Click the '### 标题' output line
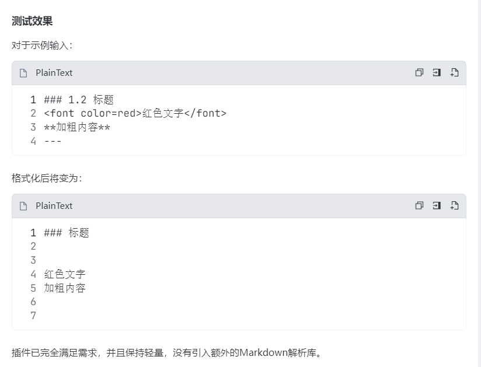 [67, 233]
